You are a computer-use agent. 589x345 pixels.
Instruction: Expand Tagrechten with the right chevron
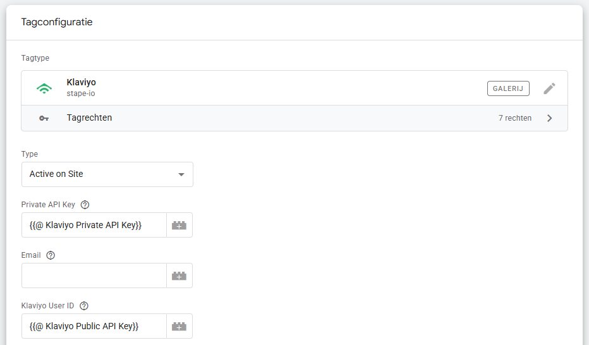click(549, 118)
